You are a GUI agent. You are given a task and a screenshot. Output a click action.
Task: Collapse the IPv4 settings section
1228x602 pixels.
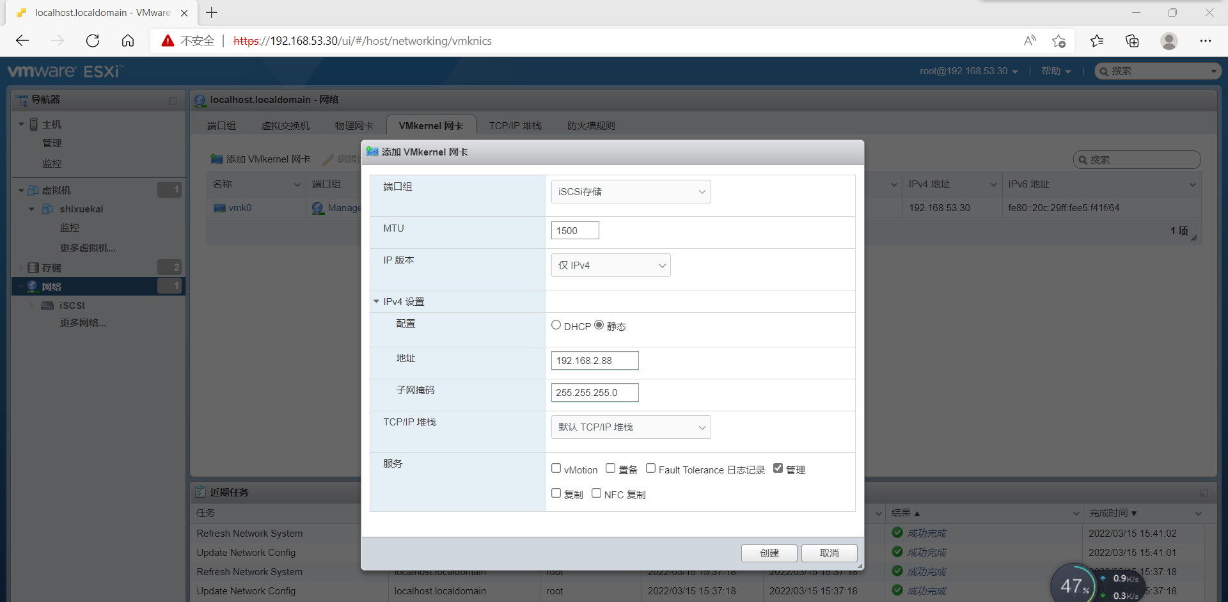[376, 301]
